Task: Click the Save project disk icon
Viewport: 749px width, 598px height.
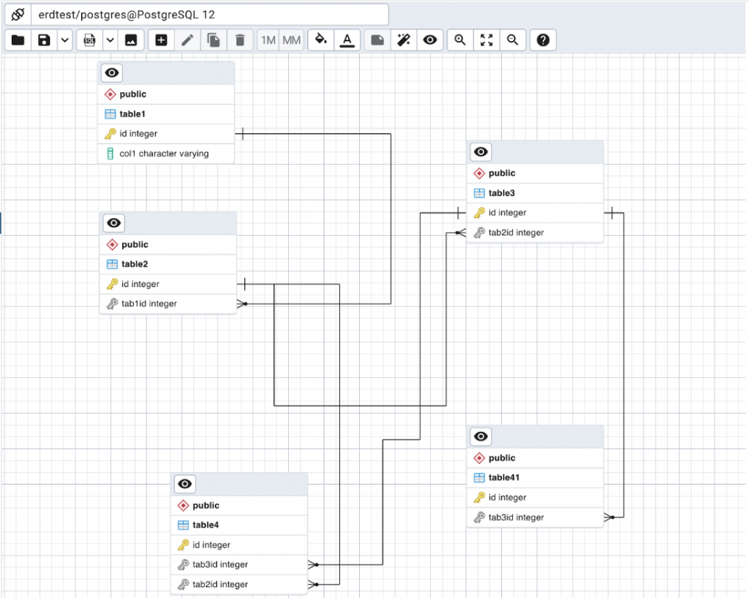Action: [x=45, y=40]
